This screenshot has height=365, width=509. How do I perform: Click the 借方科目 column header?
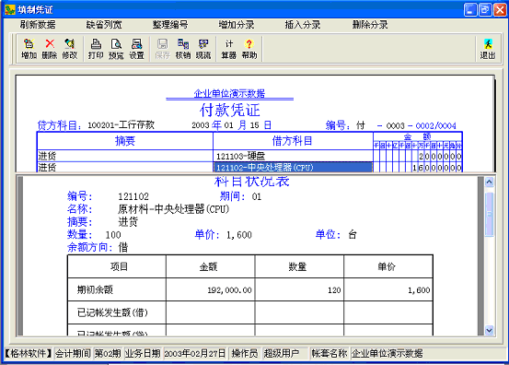pyautogui.click(x=292, y=141)
